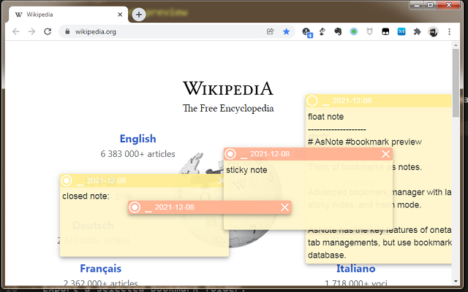
Task: Open the Extensions puzzle piece menu
Action: 418,31
